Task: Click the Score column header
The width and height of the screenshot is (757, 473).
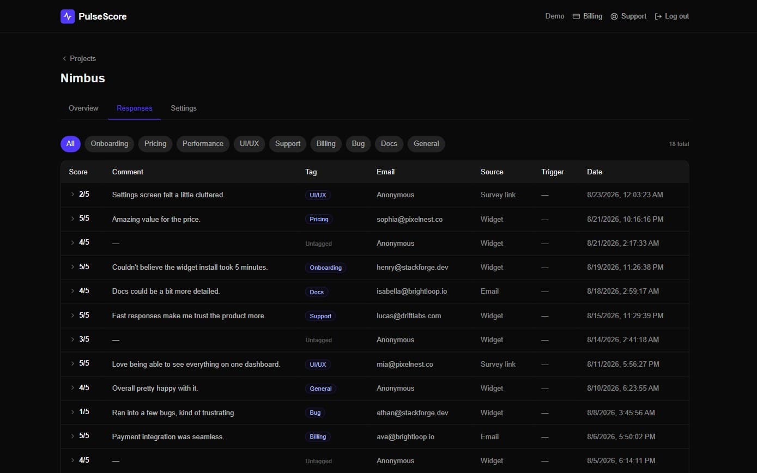Action: [x=78, y=172]
